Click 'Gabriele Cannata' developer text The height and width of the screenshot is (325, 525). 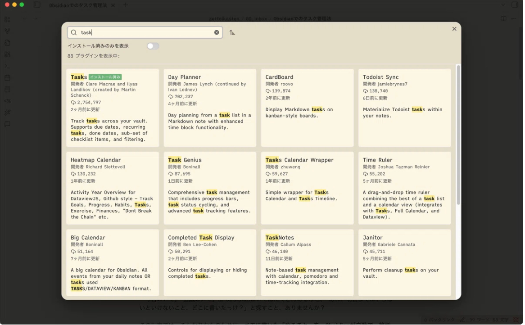coord(396,245)
